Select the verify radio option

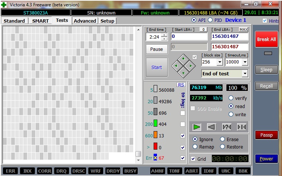[x=231, y=98]
